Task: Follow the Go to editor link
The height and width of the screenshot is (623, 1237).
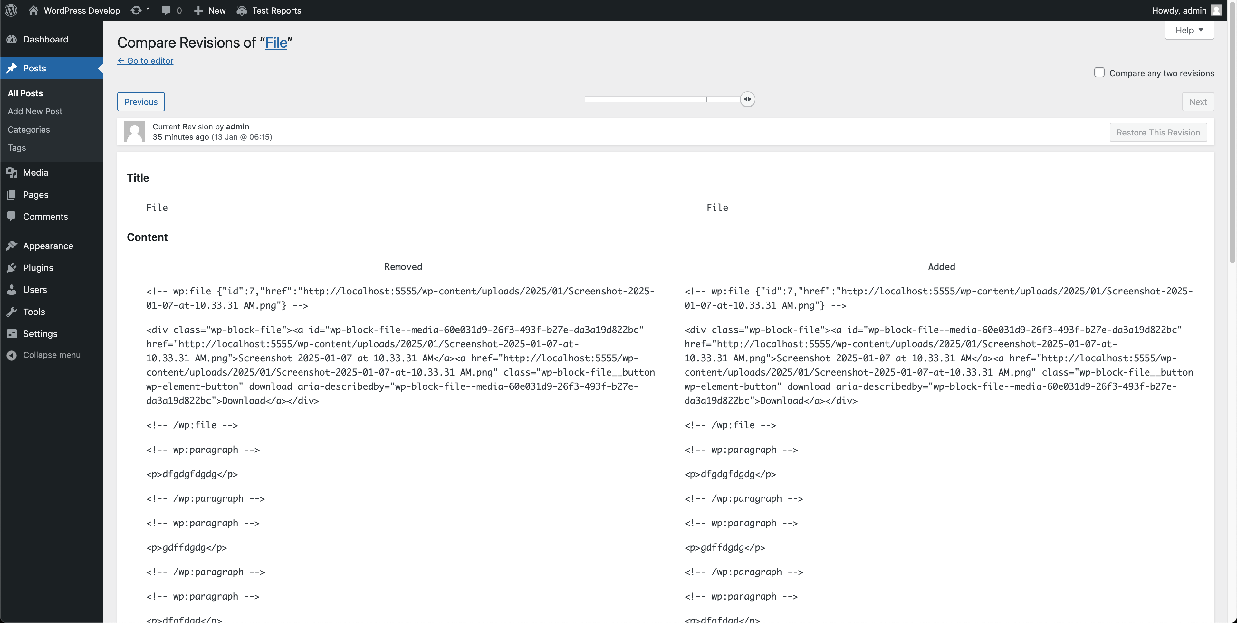Action: pos(145,61)
